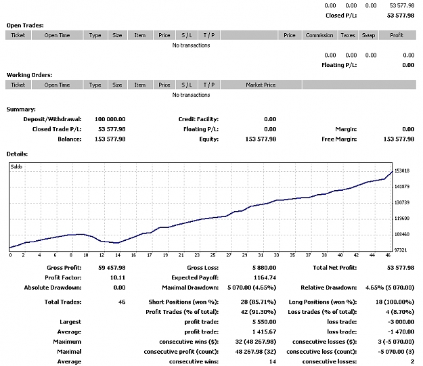
Task: Click consecutive losses value 3 (-5 070.00)
Action: (396, 342)
